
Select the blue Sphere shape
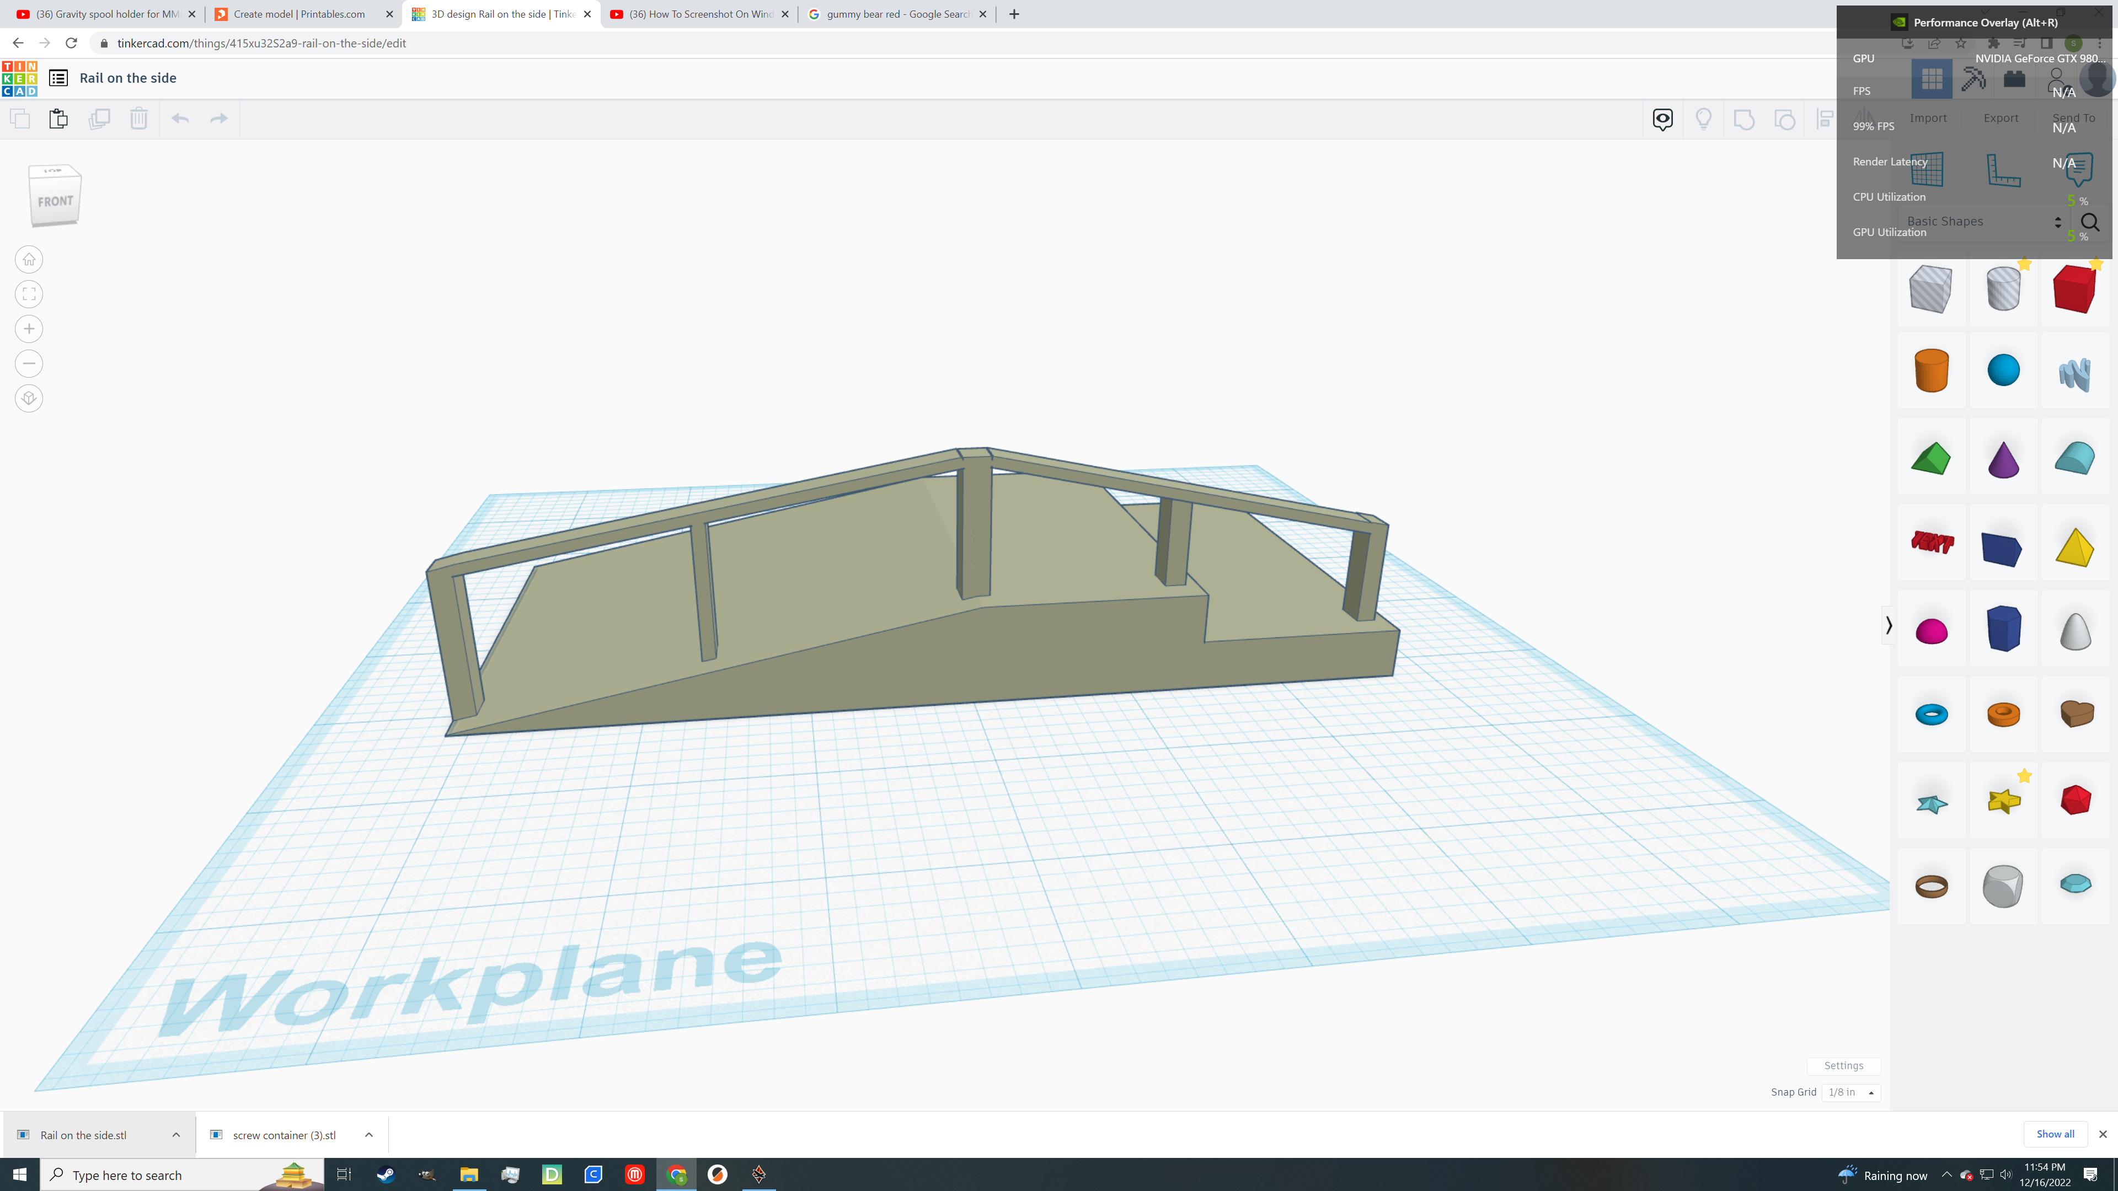click(x=2004, y=370)
